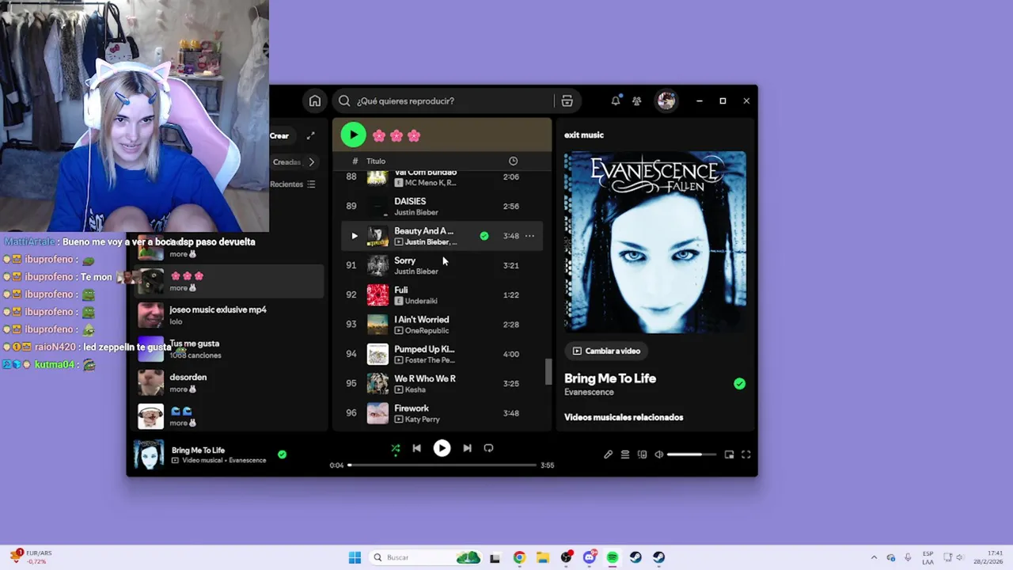This screenshot has width=1013, height=570.
Task: Click the Crear button in library
Action: (279, 135)
